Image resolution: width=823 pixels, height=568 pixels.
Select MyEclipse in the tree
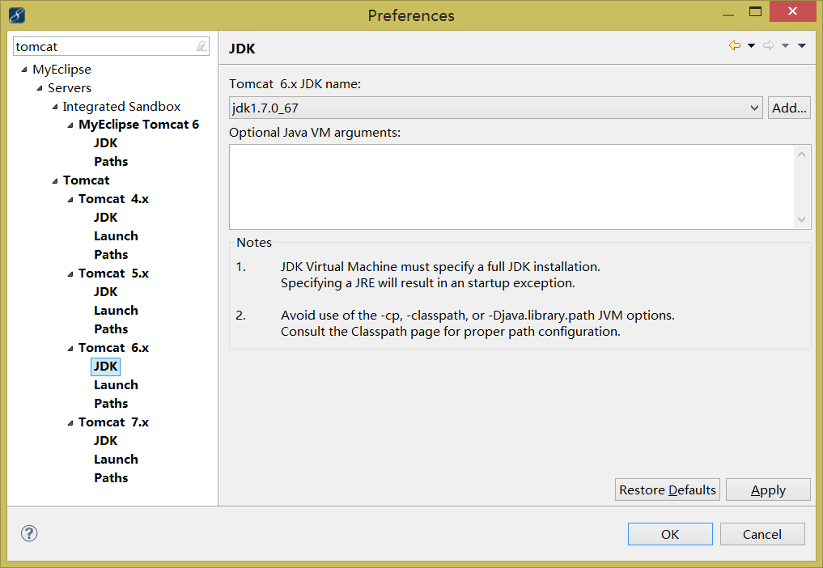click(62, 70)
